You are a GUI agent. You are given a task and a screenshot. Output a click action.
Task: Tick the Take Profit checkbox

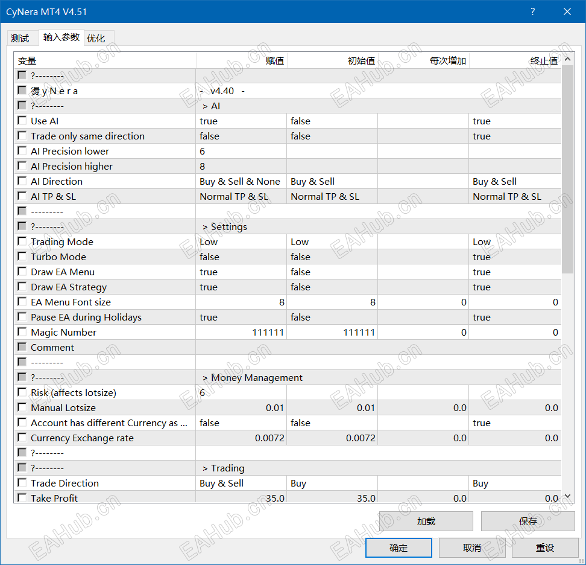[x=22, y=497]
